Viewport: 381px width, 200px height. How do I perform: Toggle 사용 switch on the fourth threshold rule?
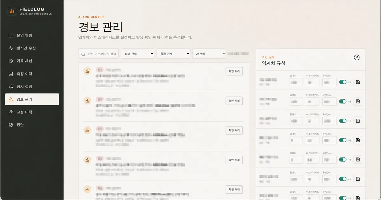pyautogui.click(x=343, y=140)
